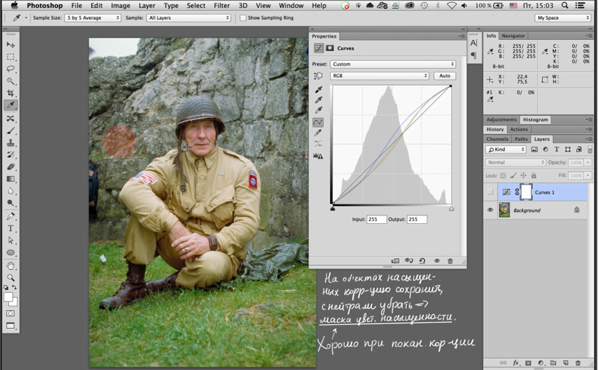Viewport: 598px width, 370px height.
Task: Open the Filter menu
Action: coord(221,5)
